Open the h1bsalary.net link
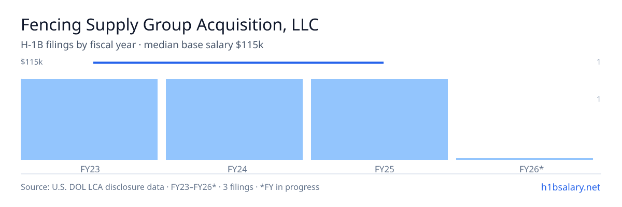622x207 pixels. point(570,187)
